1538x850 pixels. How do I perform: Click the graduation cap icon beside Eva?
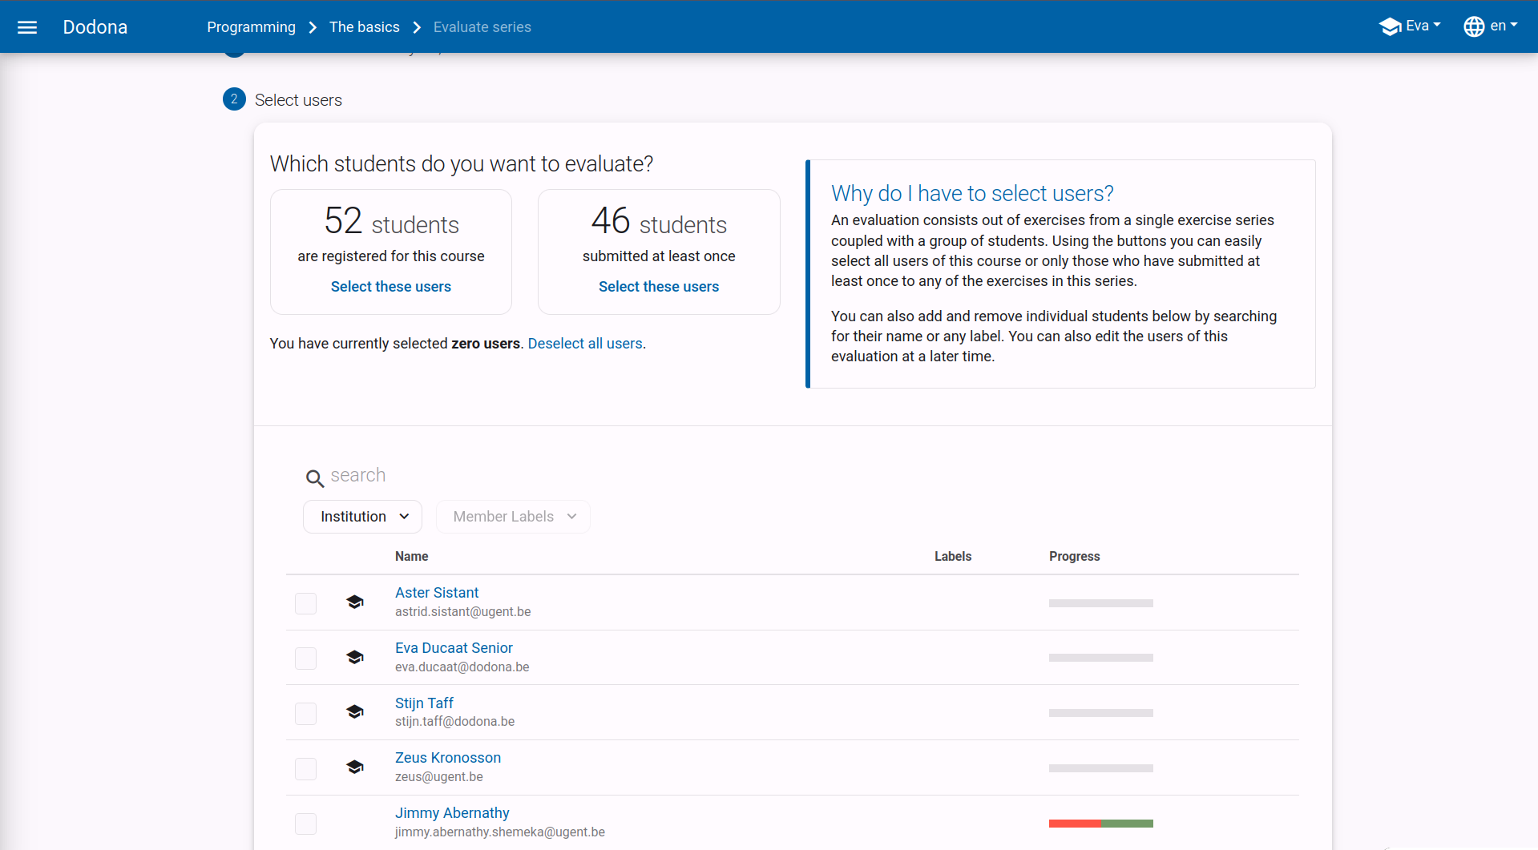(x=1390, y=26)
